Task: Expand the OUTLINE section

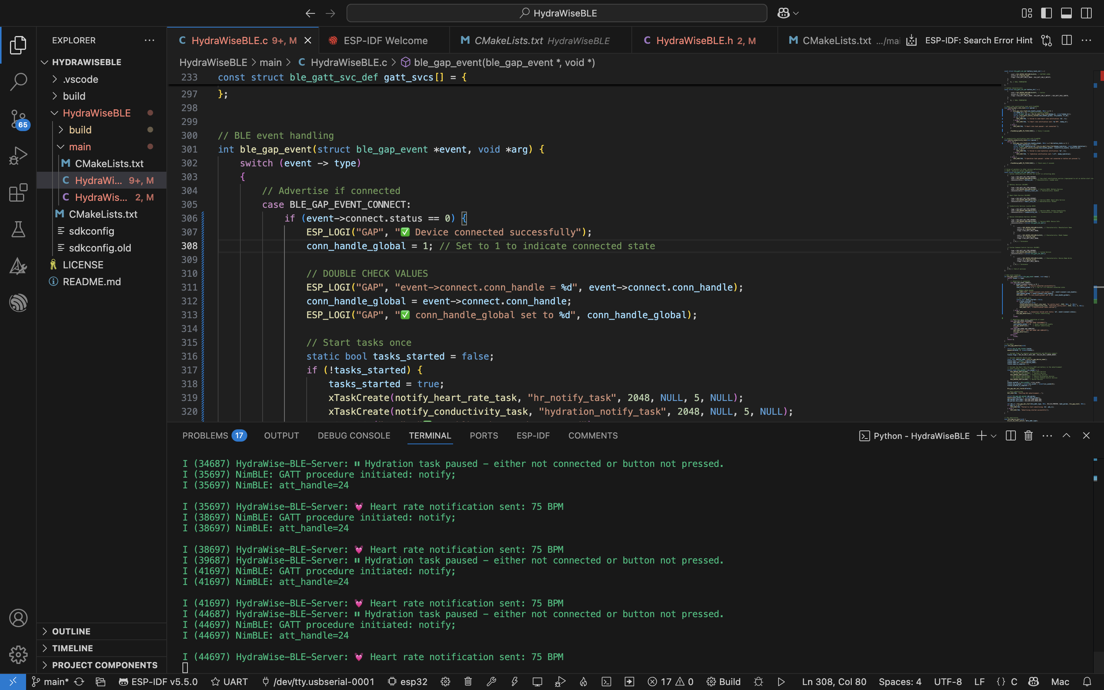Action: pyautogui.click(x=71, y=631)
